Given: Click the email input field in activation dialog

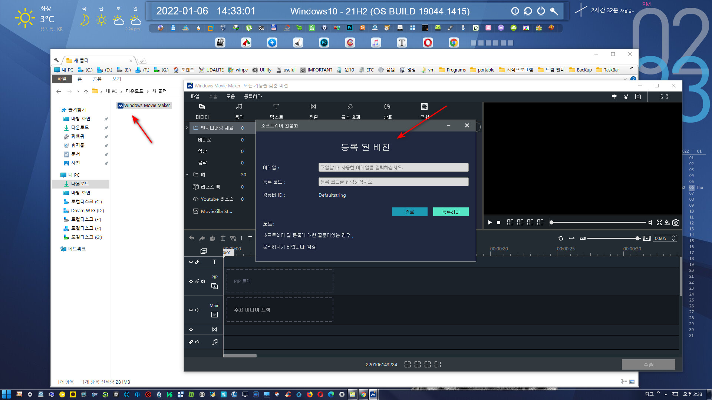Looking at the screenshot, I should (x=393, y=167).
